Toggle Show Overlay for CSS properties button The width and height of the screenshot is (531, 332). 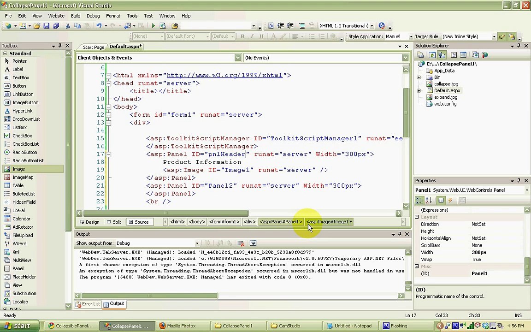tap(512, 36)
